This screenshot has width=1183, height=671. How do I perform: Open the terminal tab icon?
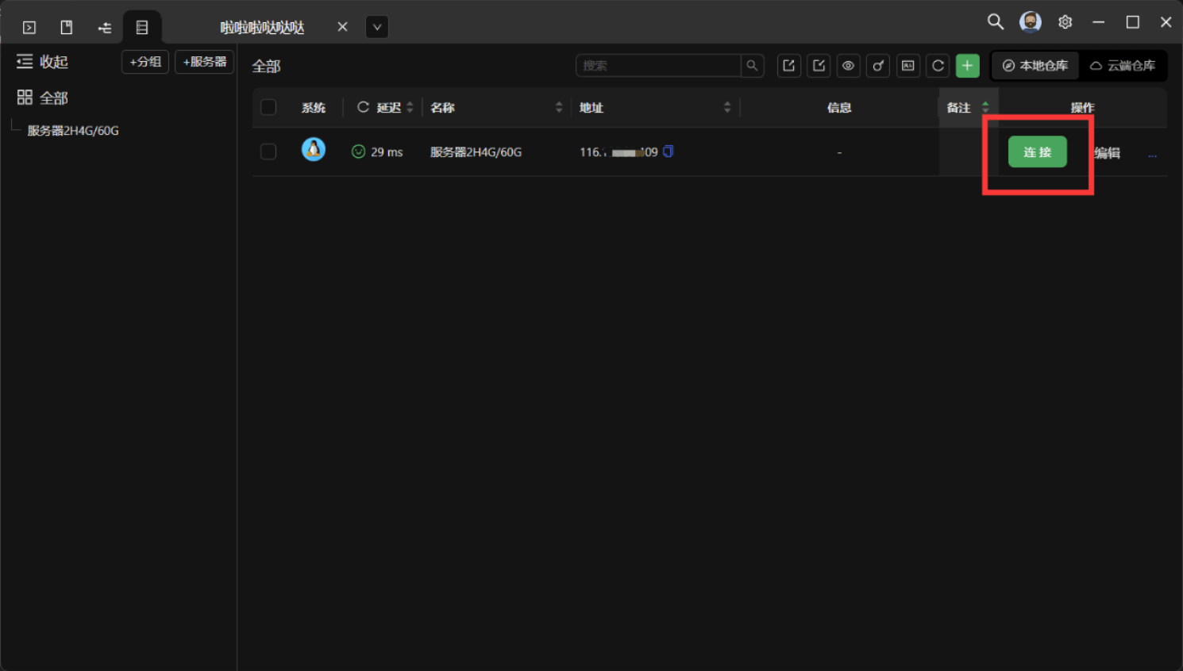point(29,28)
